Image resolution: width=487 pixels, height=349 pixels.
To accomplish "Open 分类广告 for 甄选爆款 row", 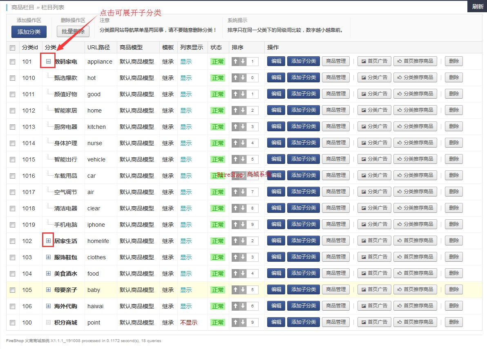I will (374, 77).
